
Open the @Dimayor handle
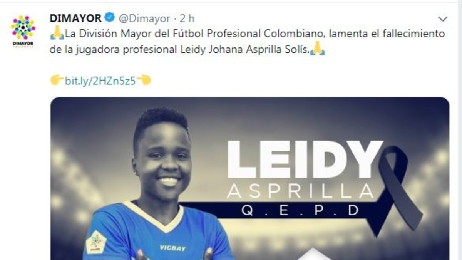click(144, 18)
